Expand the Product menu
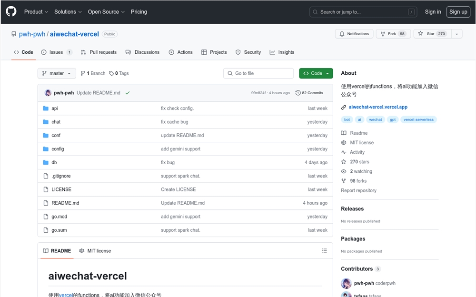The width and height of the screenshot is (476, 297). tap(36, 12)
